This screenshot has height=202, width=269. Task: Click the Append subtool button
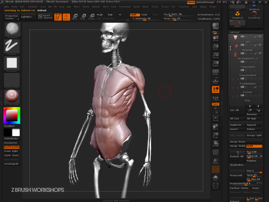254,125
